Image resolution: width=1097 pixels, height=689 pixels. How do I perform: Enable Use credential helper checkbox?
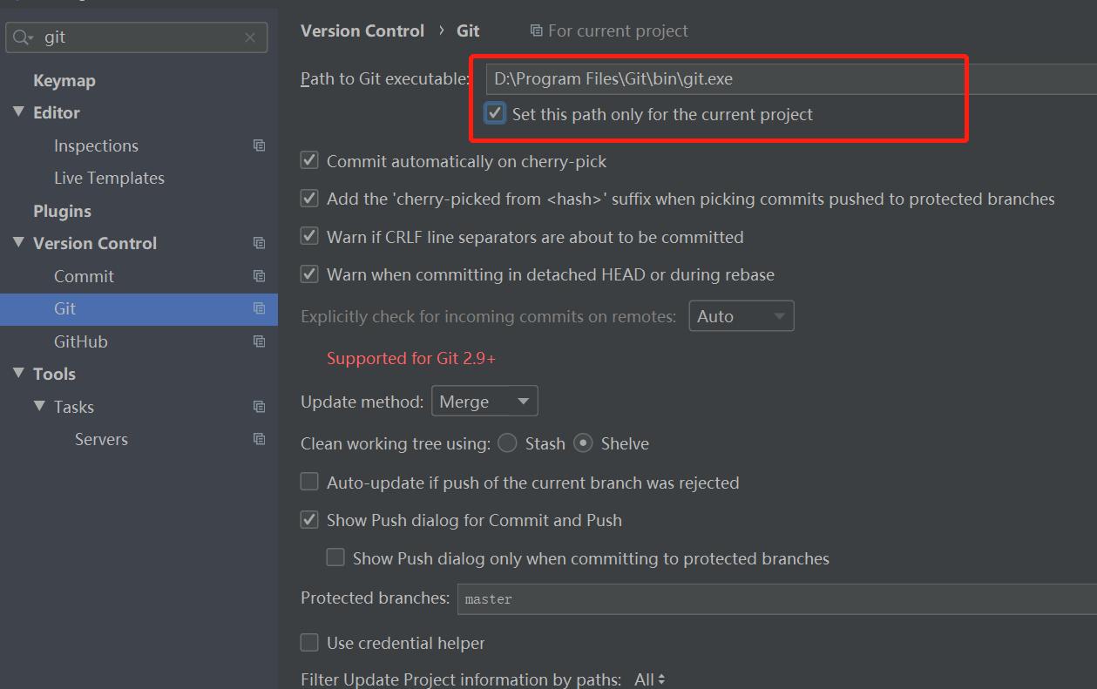[x=309, y=643]
